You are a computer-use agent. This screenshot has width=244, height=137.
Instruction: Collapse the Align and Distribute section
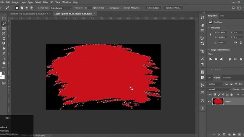coord(209,50)
